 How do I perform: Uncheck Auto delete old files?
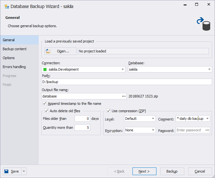[x=47, y=111]
